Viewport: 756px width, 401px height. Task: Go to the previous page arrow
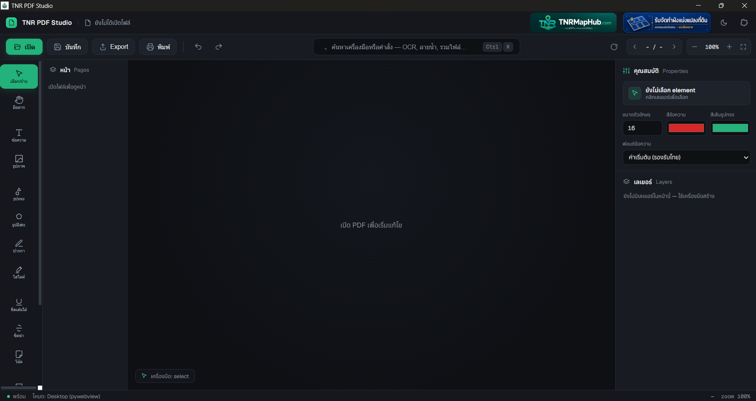tap(635, 47)
